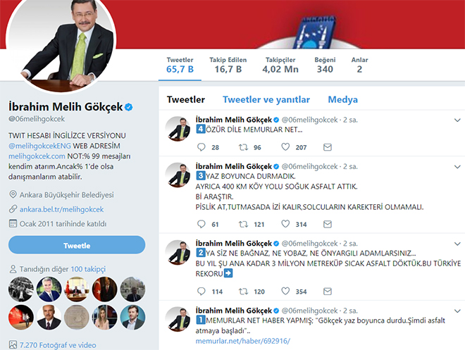This screenshot has width=465, height=350.
Task: Expand options for the ÖZÜR DİLE tweet
Action: point(457,120)
